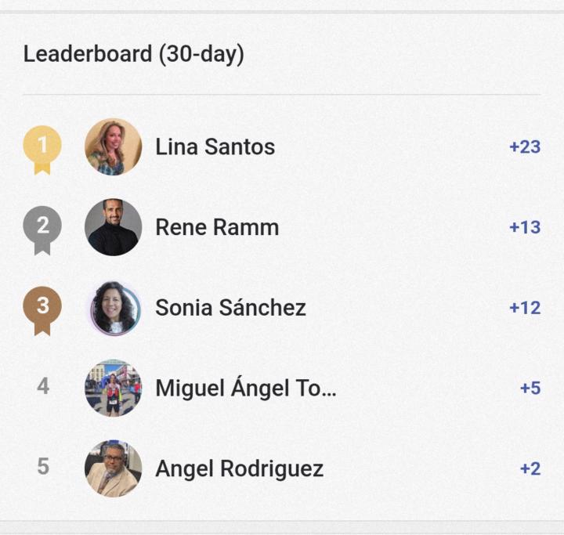Click the +2 points score

point(530,468)
